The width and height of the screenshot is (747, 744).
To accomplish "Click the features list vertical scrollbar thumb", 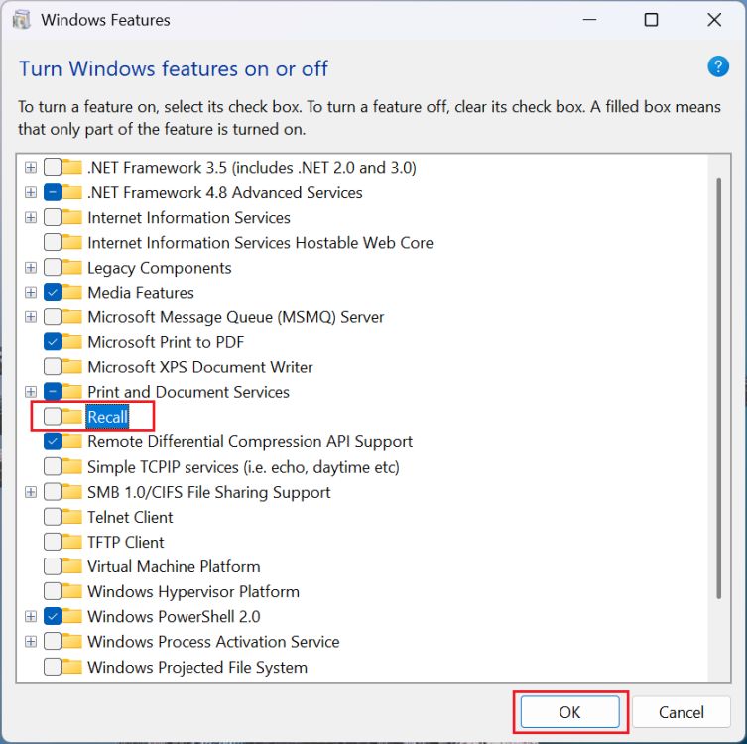I will [718, 388].
